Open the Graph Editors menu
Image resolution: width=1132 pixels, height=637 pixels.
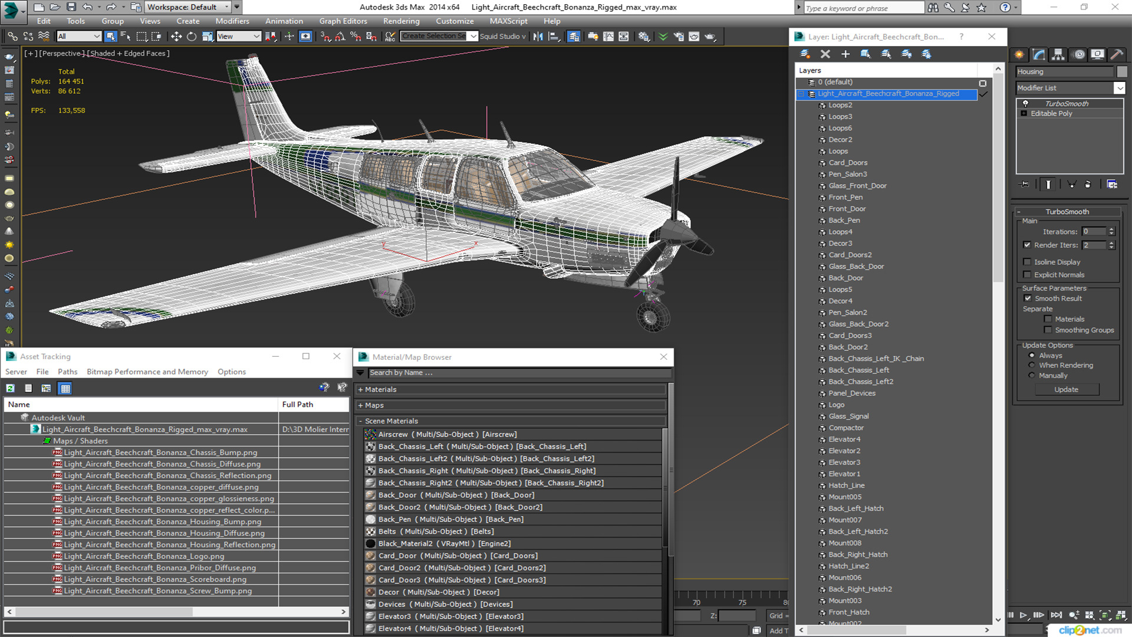point(343,21)
